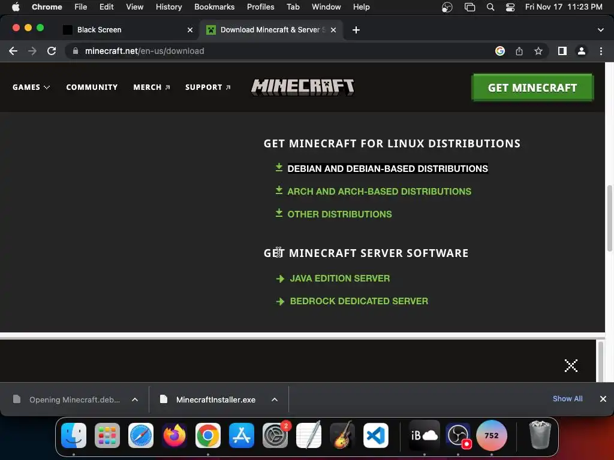Open Chrome three-dot menu
The width and height of the screenshot is (614, 460).
[x=601, y=51]
